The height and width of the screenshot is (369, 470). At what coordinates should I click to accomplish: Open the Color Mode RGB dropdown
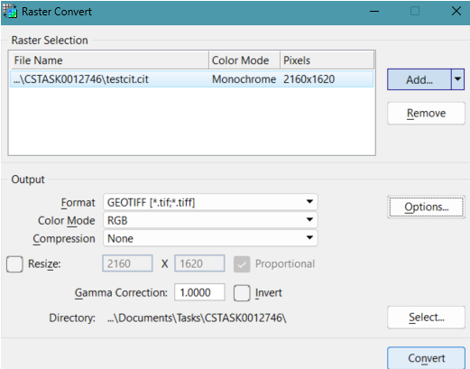tap(210, 220)
